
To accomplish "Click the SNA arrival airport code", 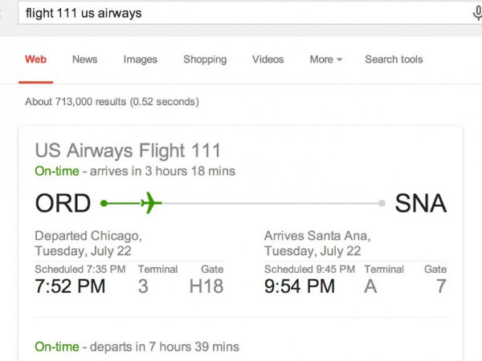I will [420, 204].
